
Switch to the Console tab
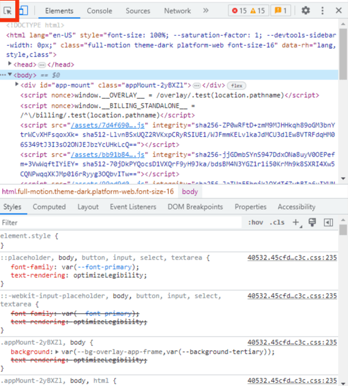[100, 11]
